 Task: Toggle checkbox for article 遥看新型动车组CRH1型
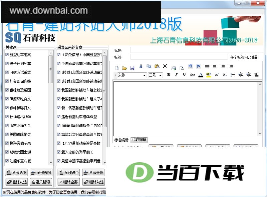tap(59, 117)
